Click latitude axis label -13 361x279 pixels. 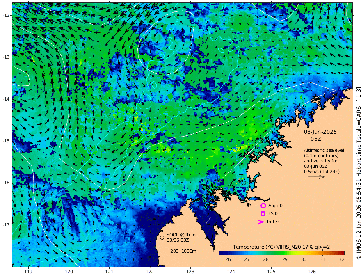pyautogui.click(x=6, y=57)
